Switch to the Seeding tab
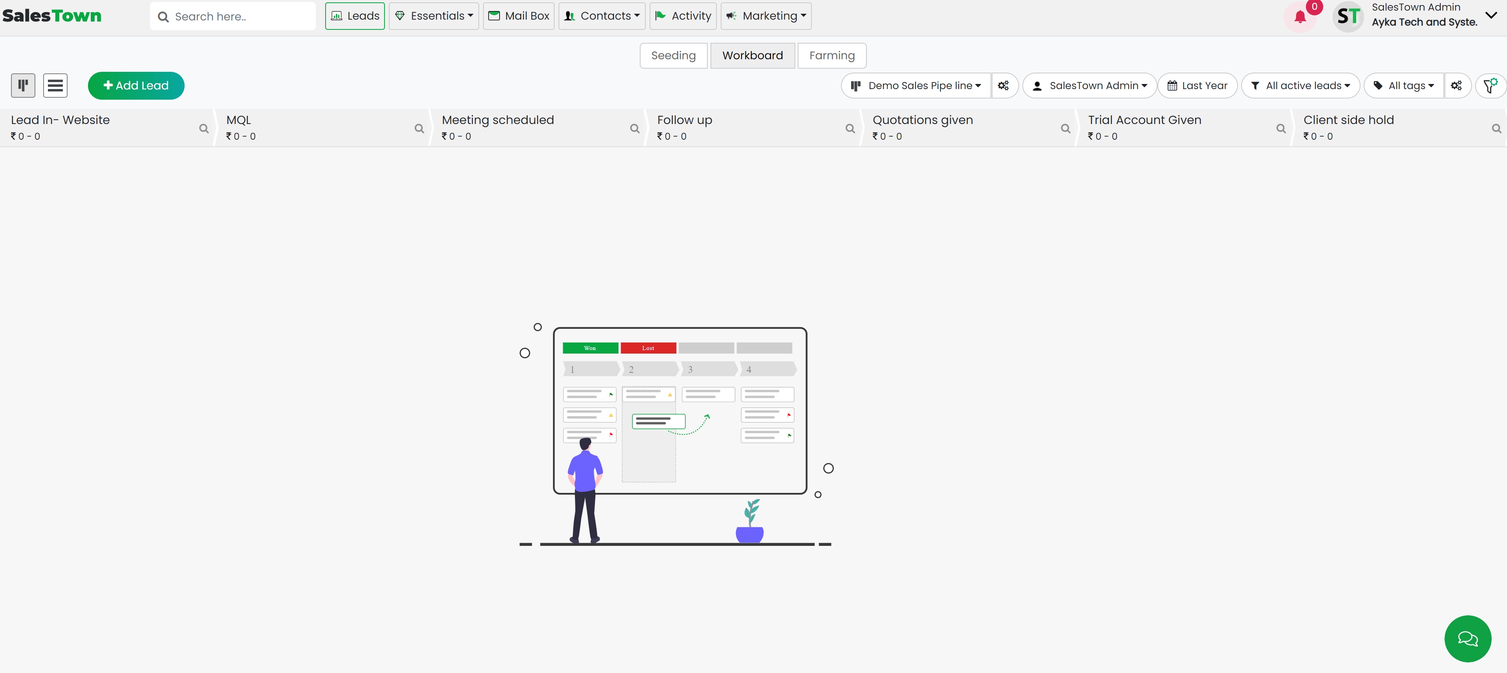The width and height of the screenshot is (1507, 673). click(673, 56)
